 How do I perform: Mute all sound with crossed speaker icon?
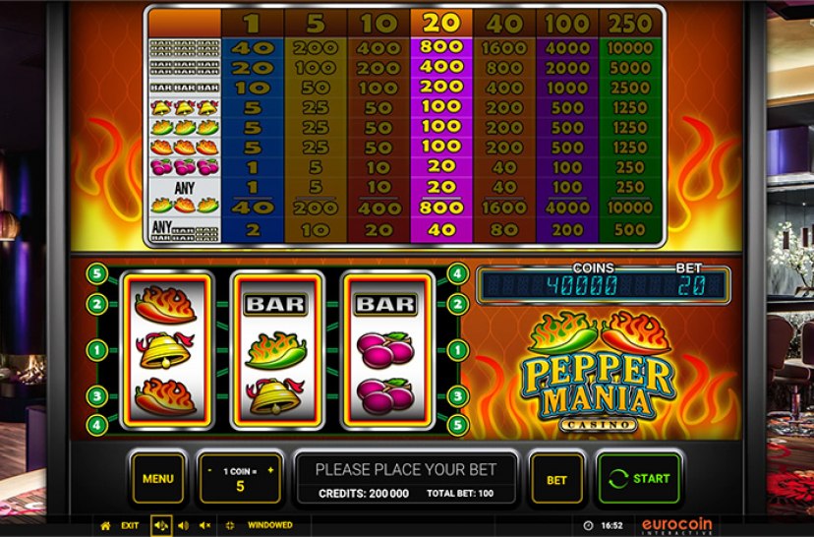click(205, 525)
